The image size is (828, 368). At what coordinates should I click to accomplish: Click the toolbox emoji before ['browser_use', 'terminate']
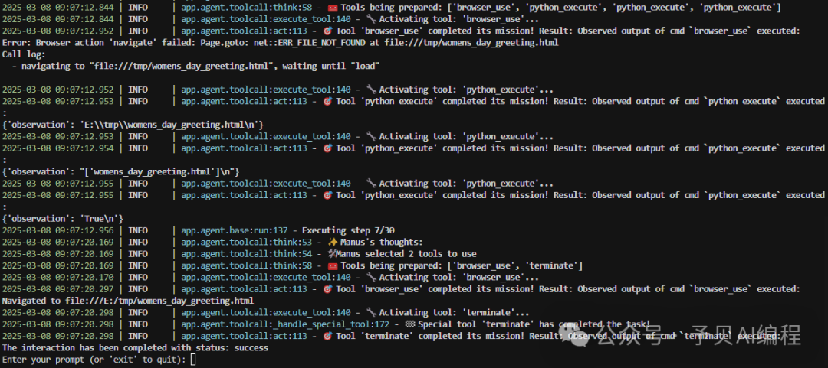[x=332, y=265]
